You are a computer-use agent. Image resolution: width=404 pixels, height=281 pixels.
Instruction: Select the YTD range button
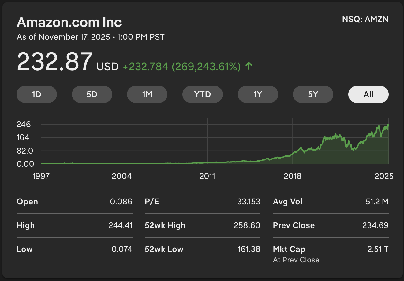click(x=202, y=94)
